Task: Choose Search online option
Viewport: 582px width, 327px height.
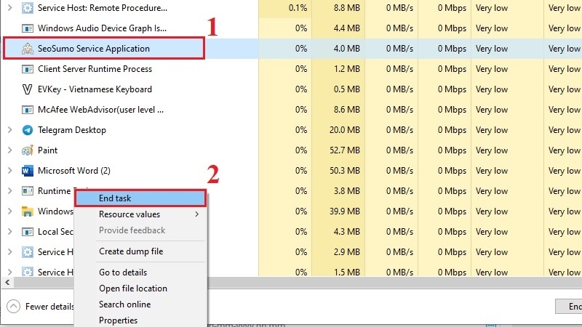Action: tap(140, 304)
